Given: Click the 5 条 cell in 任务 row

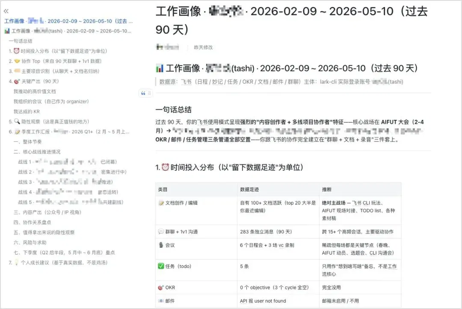Looking at the screenshot, I should [278, 270].
